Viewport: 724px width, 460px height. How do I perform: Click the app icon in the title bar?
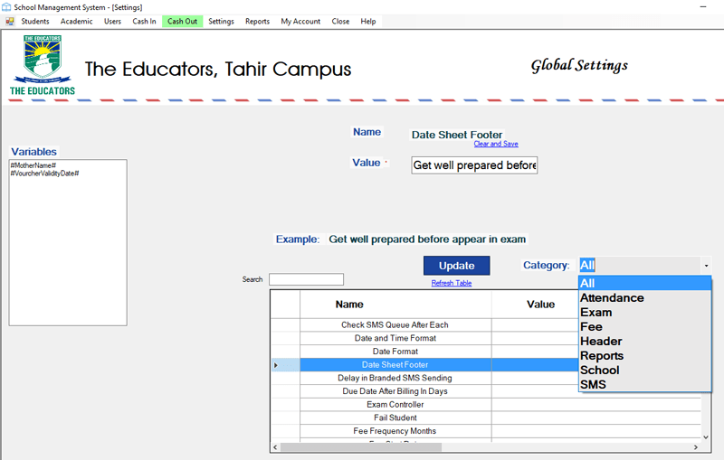pyautogui.click(x=6, y=7)
